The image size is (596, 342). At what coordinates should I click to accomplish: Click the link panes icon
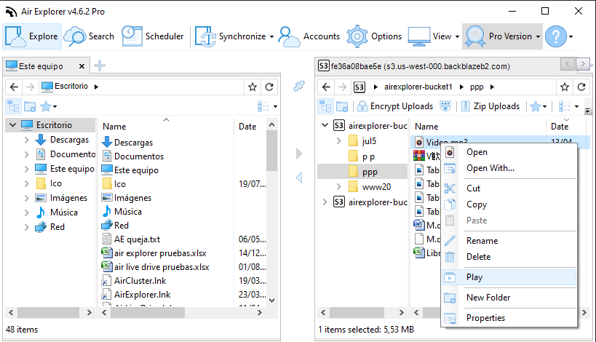click(x=299, y=87)
